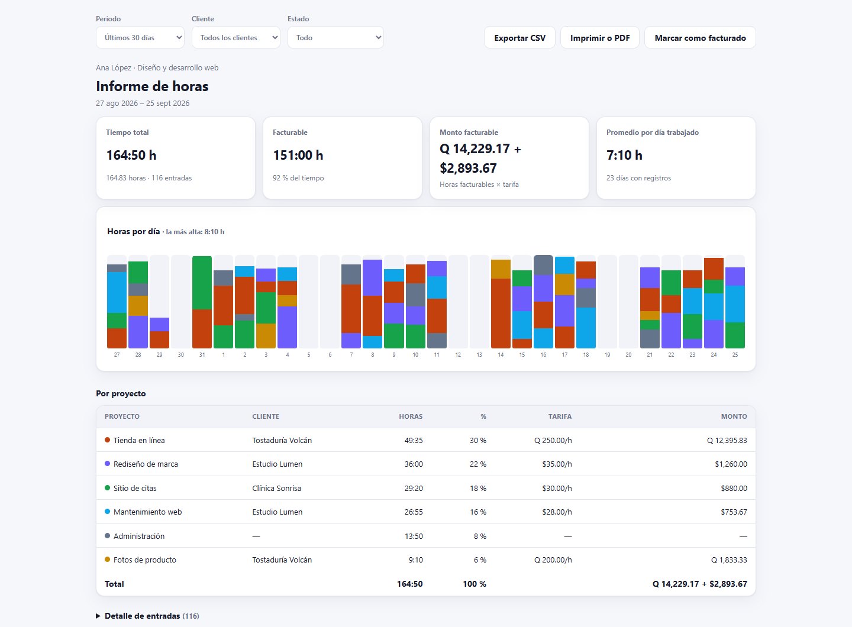
Task: Click the bar for day 25
Action: (x=735, y=308)
